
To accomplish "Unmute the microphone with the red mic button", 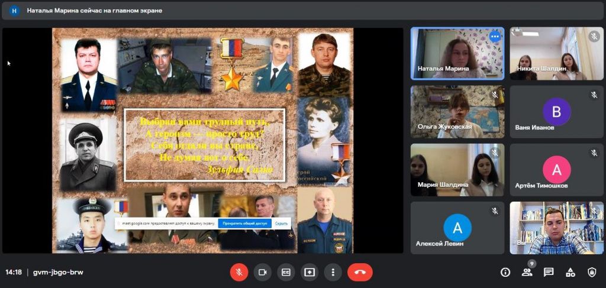I will (239, 272).
